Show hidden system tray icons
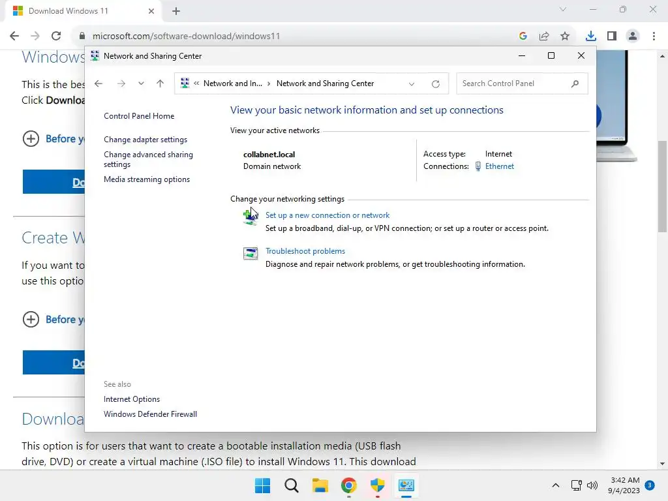Image resolution: width=668 pixels, height=501 pixels. pos(556,485)
